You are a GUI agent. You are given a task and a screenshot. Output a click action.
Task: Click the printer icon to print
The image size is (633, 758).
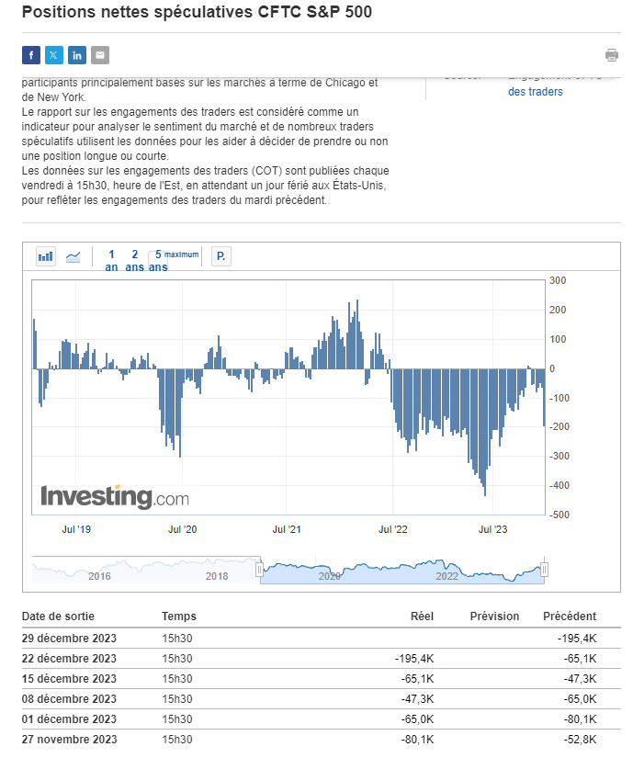click(x=612, y=55)
